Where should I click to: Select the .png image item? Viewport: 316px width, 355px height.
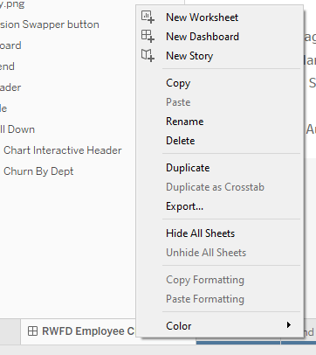click(x=12, y=4)
